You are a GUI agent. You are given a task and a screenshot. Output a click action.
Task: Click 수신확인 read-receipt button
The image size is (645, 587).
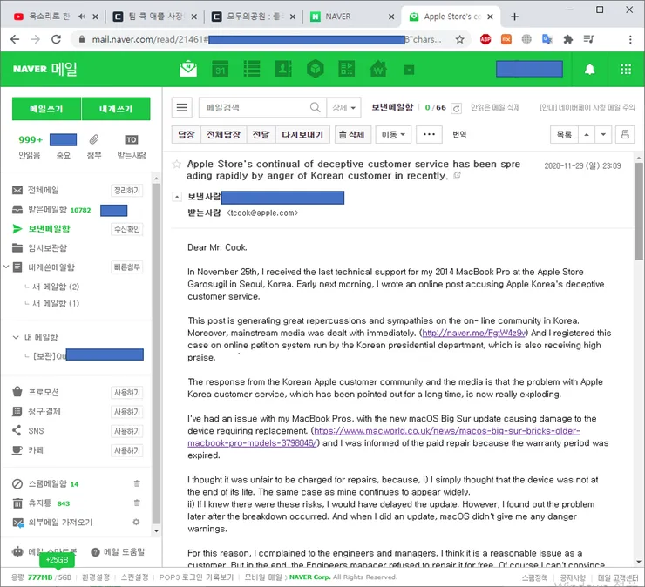(x=127, y=229)
